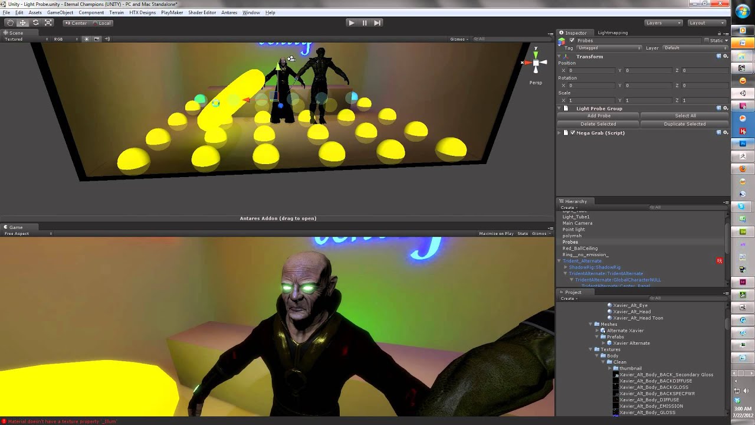Open the Untagged tag dropdown
The image size is (755, 425).
(609, 48)
